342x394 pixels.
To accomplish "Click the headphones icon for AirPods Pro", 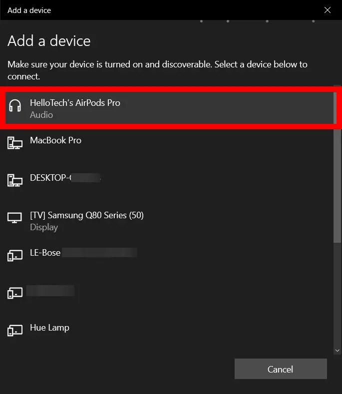I will (15, 106).
